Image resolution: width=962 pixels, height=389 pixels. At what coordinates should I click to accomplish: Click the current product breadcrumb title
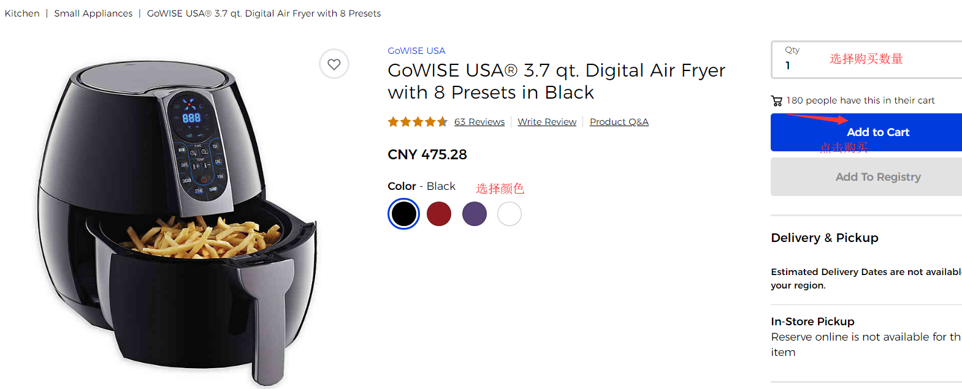[264, 13]
